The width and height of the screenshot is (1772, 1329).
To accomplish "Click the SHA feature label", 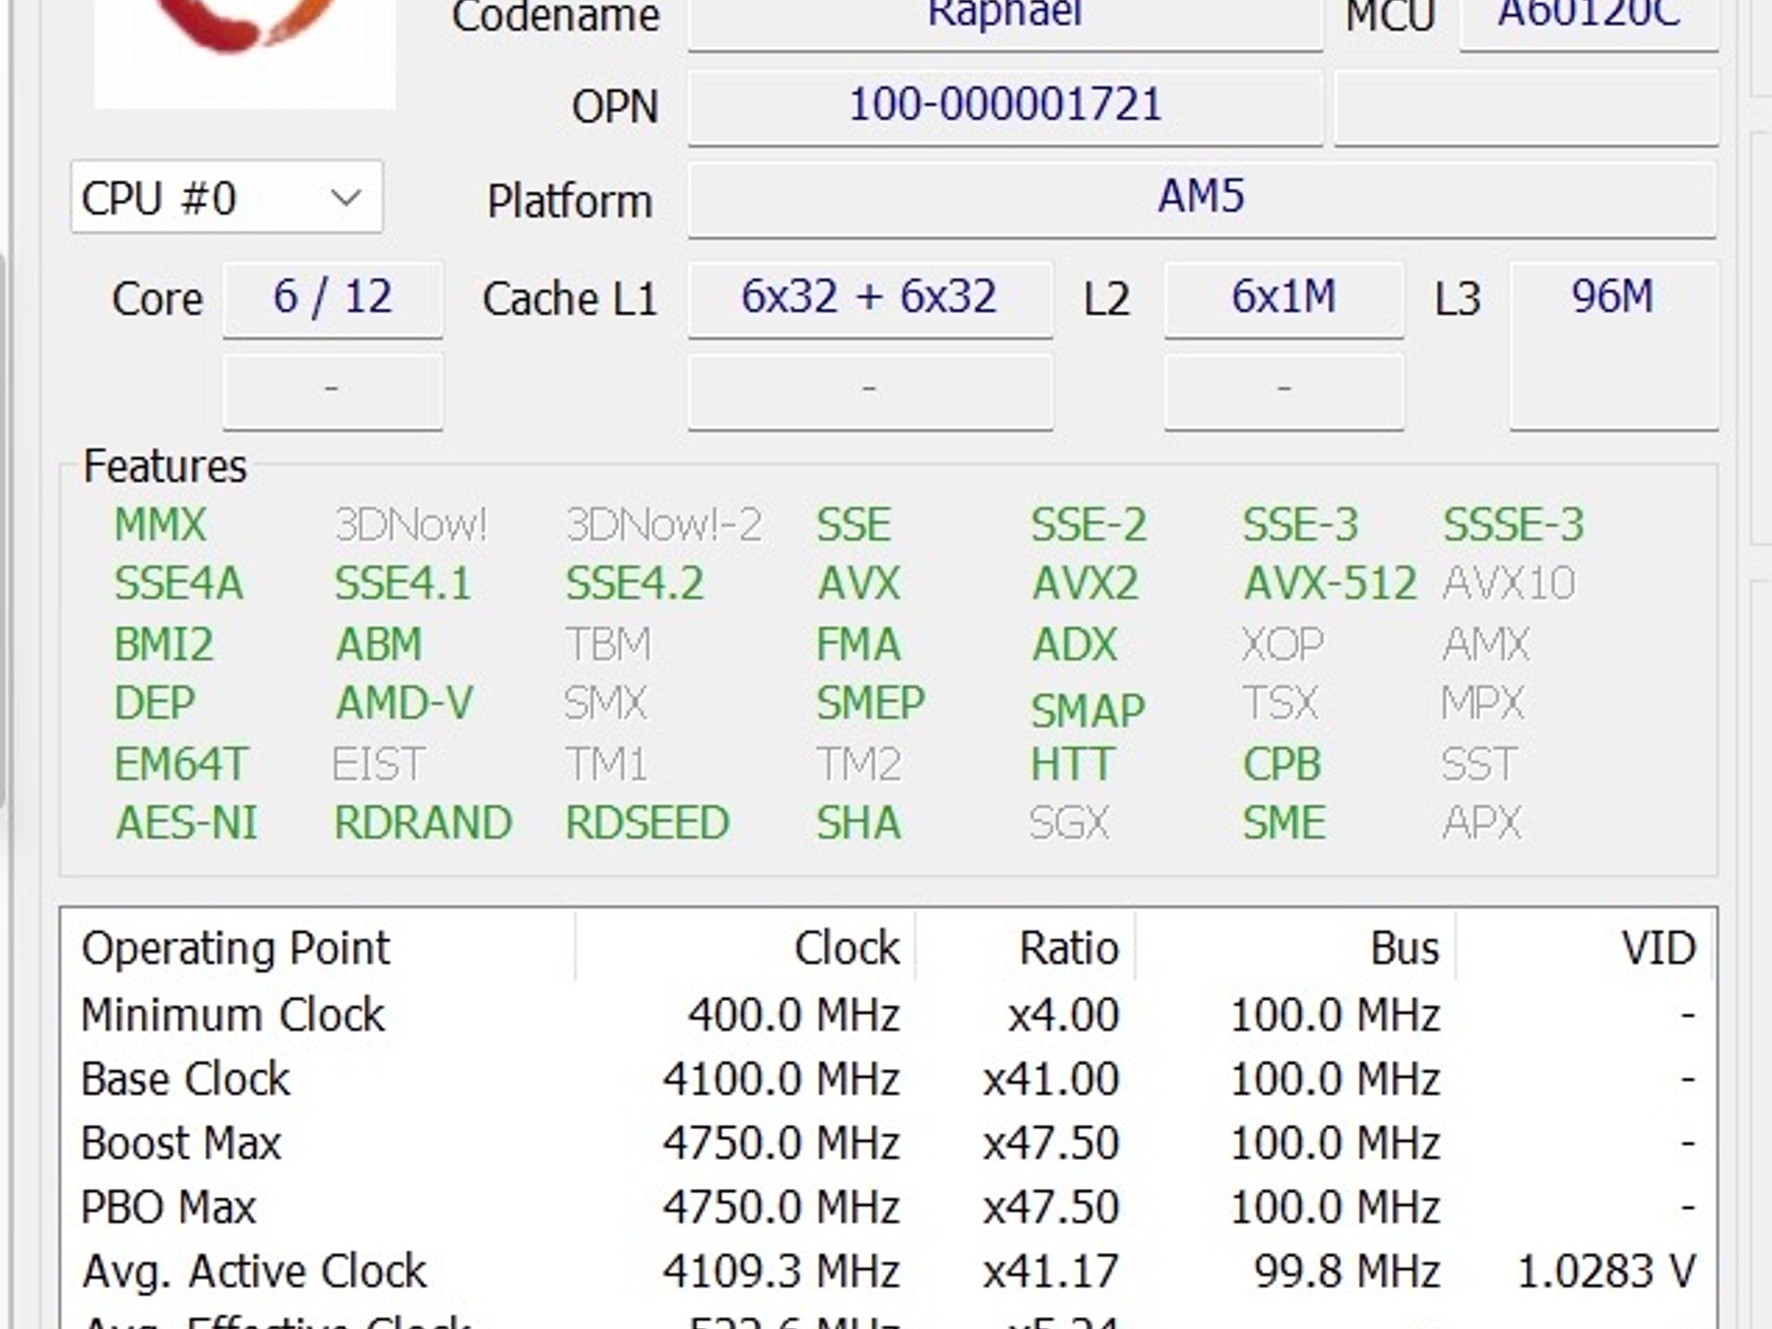I will pyautogui.click(x=858, y=823).
